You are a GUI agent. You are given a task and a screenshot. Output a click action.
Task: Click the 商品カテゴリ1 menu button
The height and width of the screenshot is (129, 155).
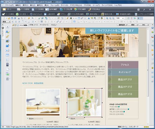[123, 79]
